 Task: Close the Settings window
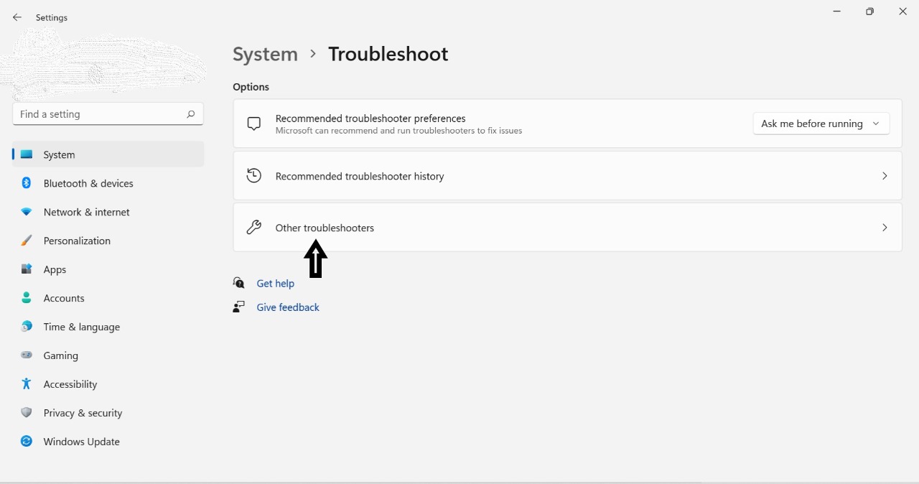902,11
